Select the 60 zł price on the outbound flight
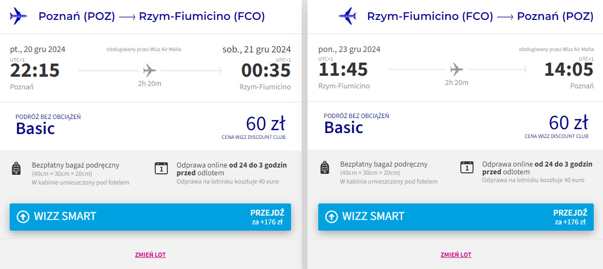603x269 pixels. coord(265,123)
